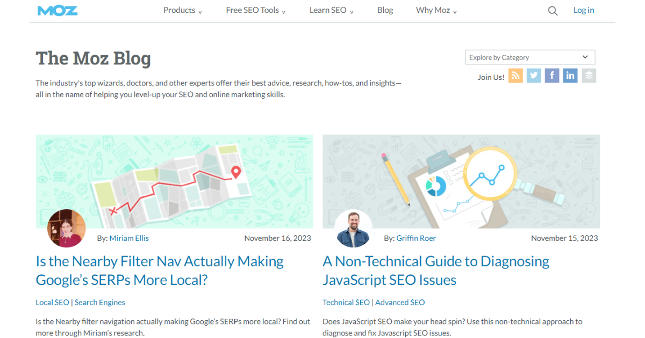
Task: Expand the Products menu
Action: coord(183,10)
